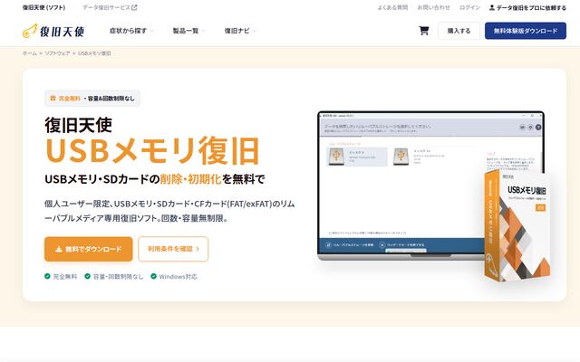Expand the 製品一覧 menu
580x362 pixels.
[188, 31]
